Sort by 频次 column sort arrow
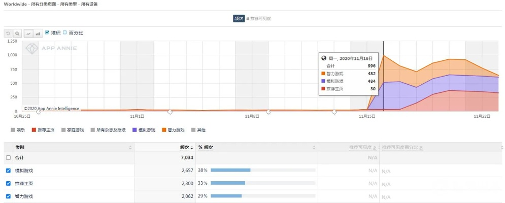Viewport: 505px width, 203px height. click(x=192, y=148)
